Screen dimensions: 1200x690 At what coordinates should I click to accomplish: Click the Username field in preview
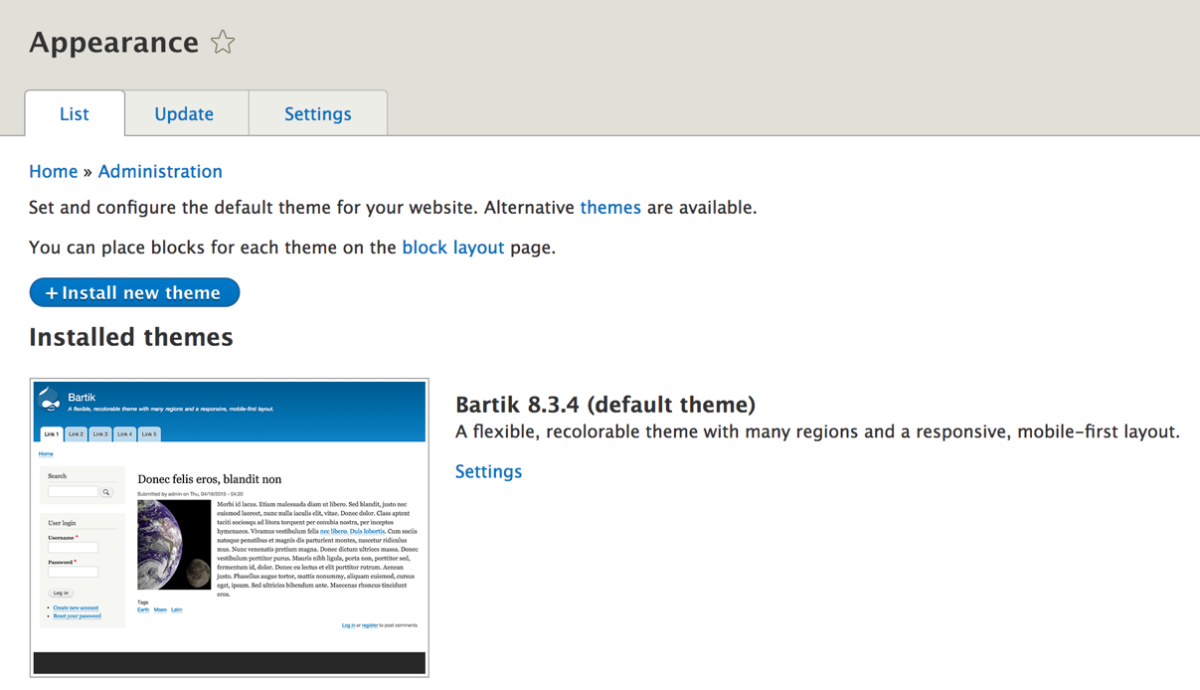click(74, 548)
